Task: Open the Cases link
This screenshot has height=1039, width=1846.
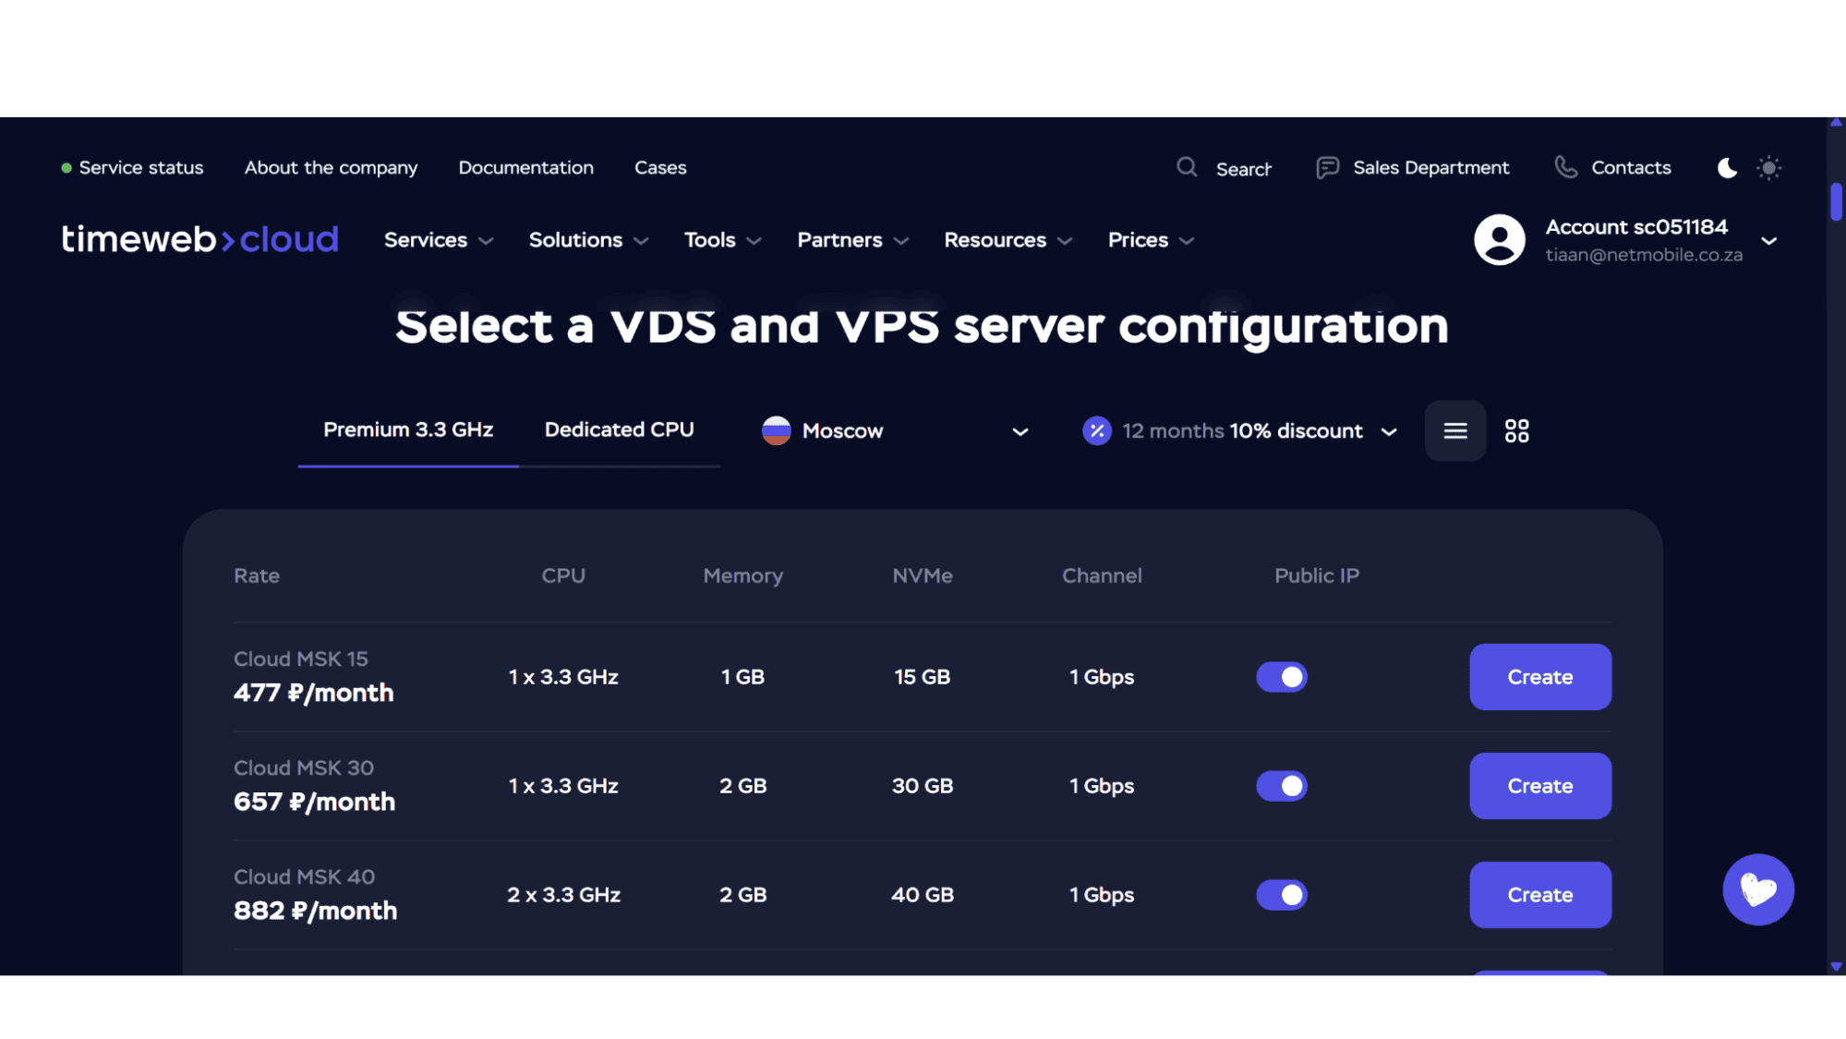Action: 660,168
